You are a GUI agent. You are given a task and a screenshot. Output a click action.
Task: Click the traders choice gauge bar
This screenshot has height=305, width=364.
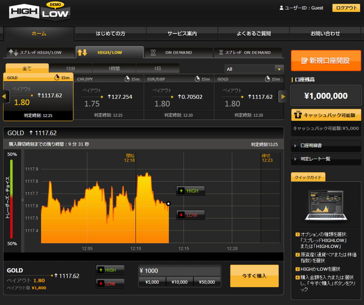(11, 199)
